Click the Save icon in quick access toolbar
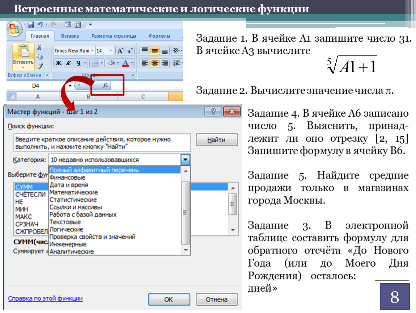Image resolution: width=416 pixels, height=313 pixels. (31, 25)
